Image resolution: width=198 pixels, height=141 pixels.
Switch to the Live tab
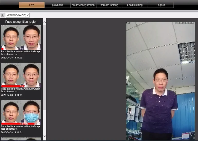click(x=32, y=5)
